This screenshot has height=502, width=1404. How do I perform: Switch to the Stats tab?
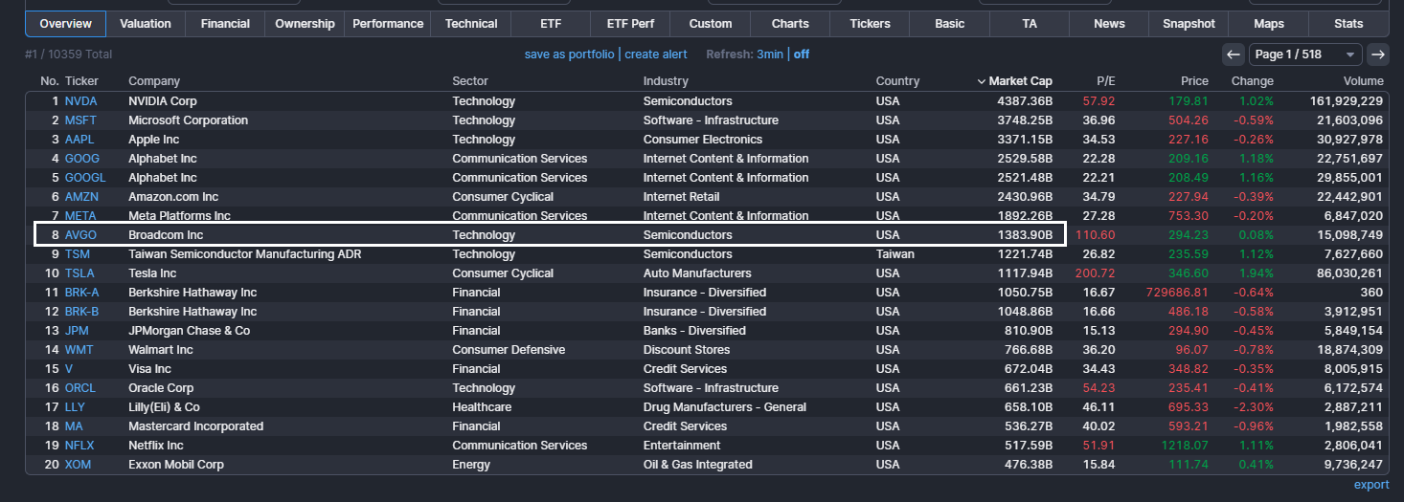[1348, 24]
